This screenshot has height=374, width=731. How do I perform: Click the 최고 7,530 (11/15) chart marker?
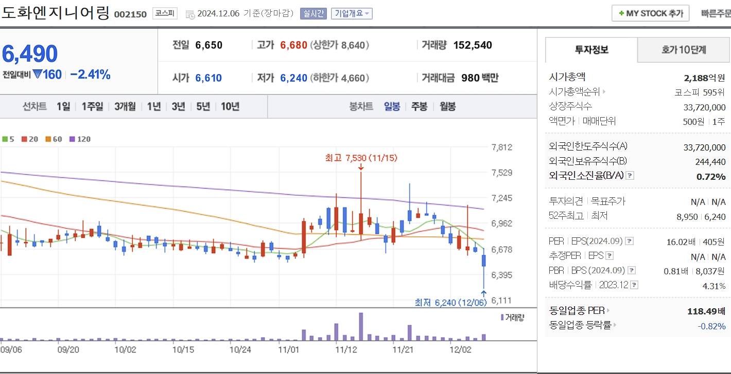click(360, 158)
